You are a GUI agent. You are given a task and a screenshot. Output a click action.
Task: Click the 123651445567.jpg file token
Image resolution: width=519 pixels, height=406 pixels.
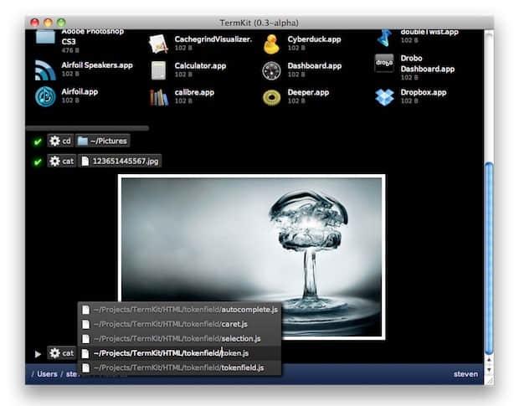(120, 160)
